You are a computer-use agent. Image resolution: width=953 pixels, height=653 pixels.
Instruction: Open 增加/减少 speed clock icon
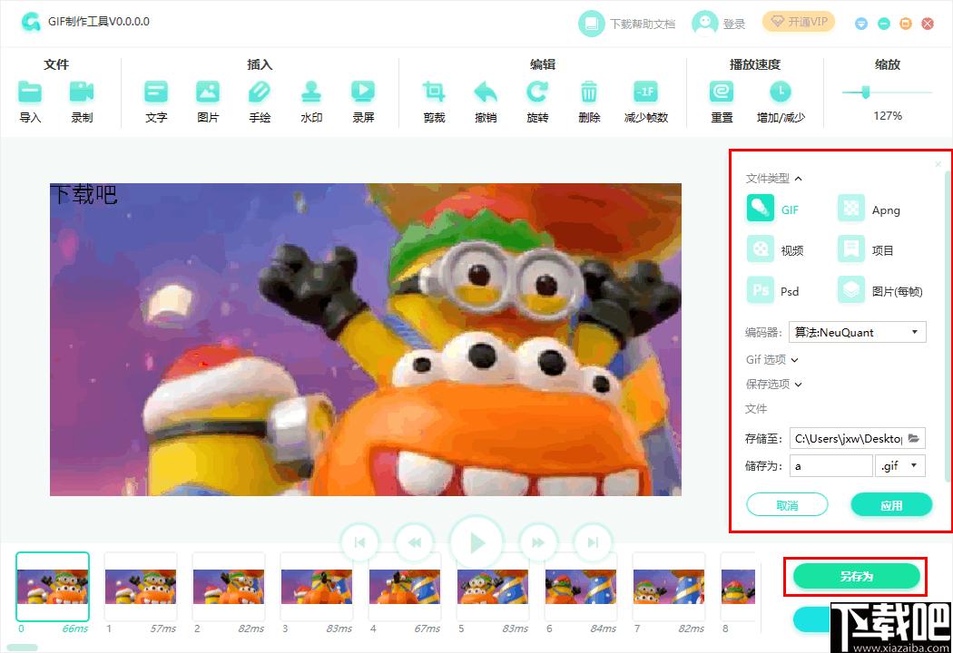(781, 93)
